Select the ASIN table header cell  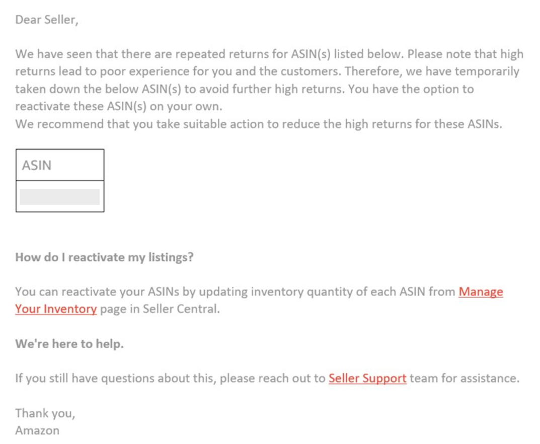(60, 165)
